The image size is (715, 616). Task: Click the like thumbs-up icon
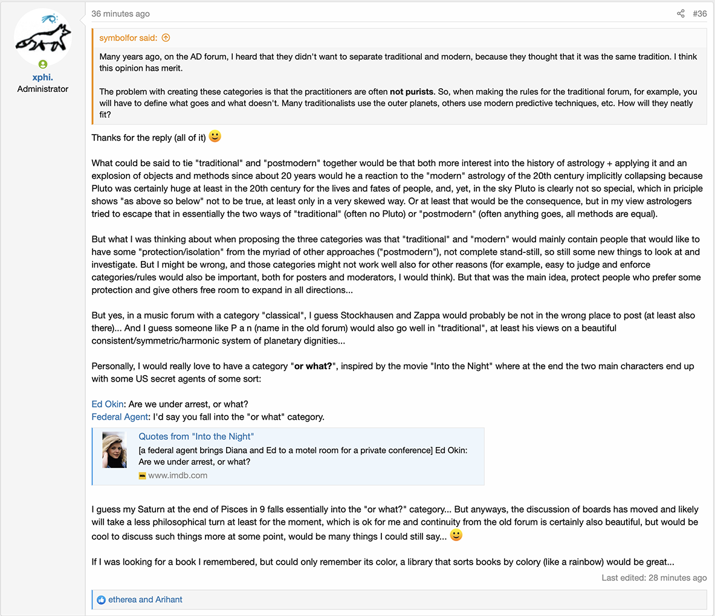click(101, 600)
